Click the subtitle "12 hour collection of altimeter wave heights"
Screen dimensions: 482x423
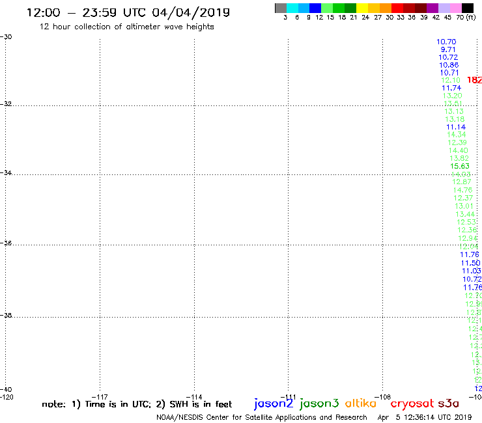126,27
